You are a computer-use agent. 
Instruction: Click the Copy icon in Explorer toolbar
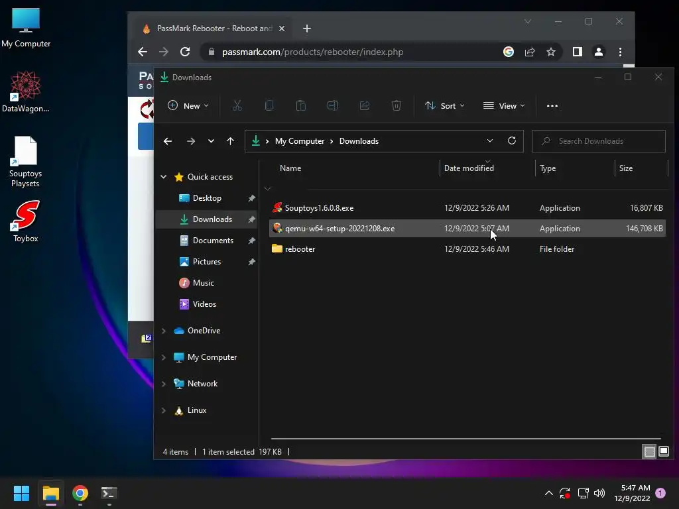(x=269, y=105)
